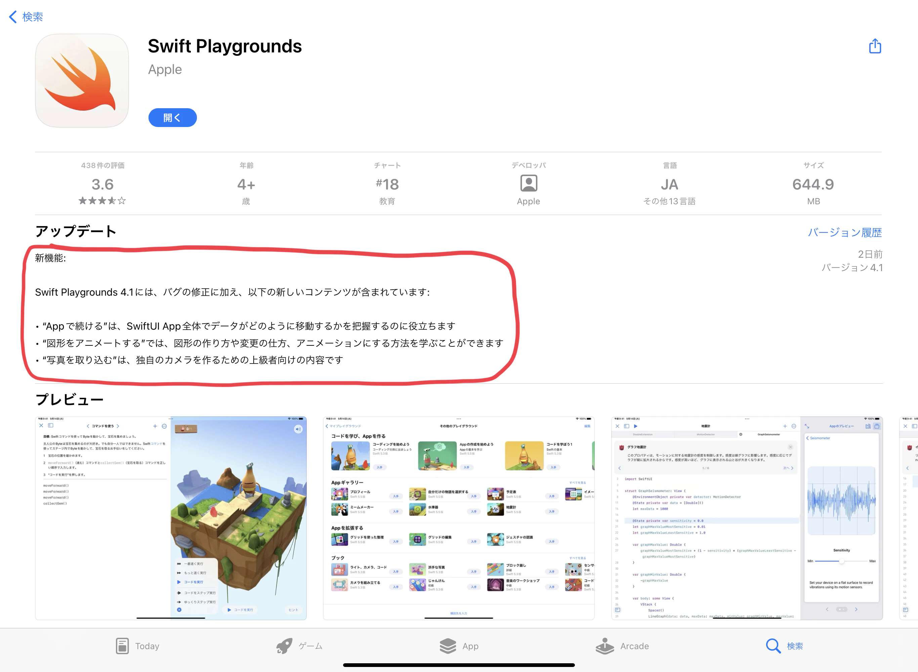Screen dimensions: 918x672
Task: Open the second preview showing その他のプレイグラウンド
Action: tap(459, 518)
